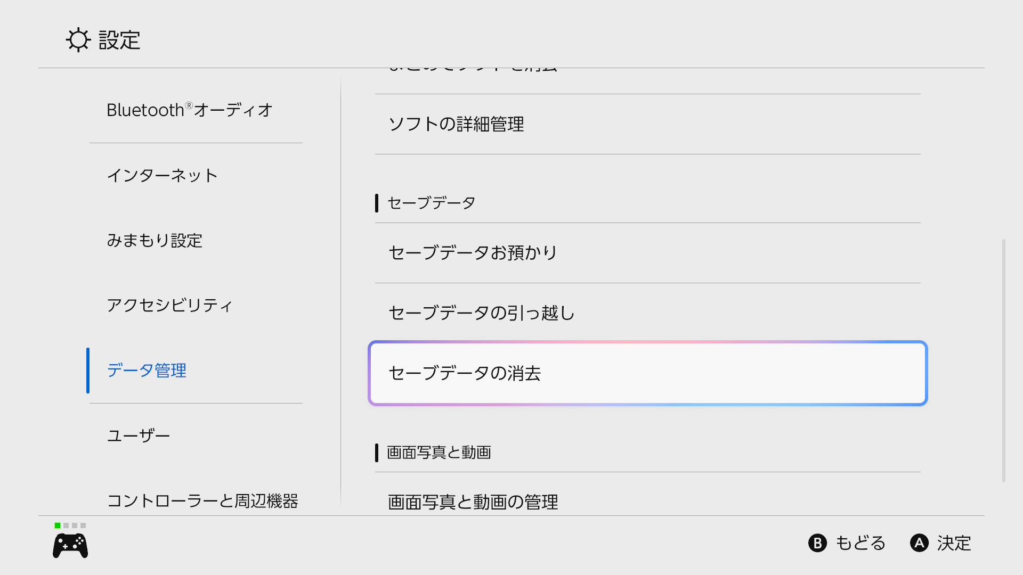Click the B button icon
This screenshot has height=575, width=1023.
click(x=817, y=543)
